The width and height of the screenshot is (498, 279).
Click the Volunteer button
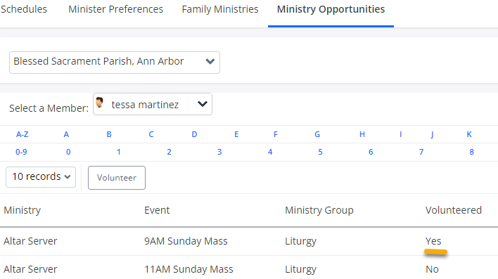coord(117,178)
